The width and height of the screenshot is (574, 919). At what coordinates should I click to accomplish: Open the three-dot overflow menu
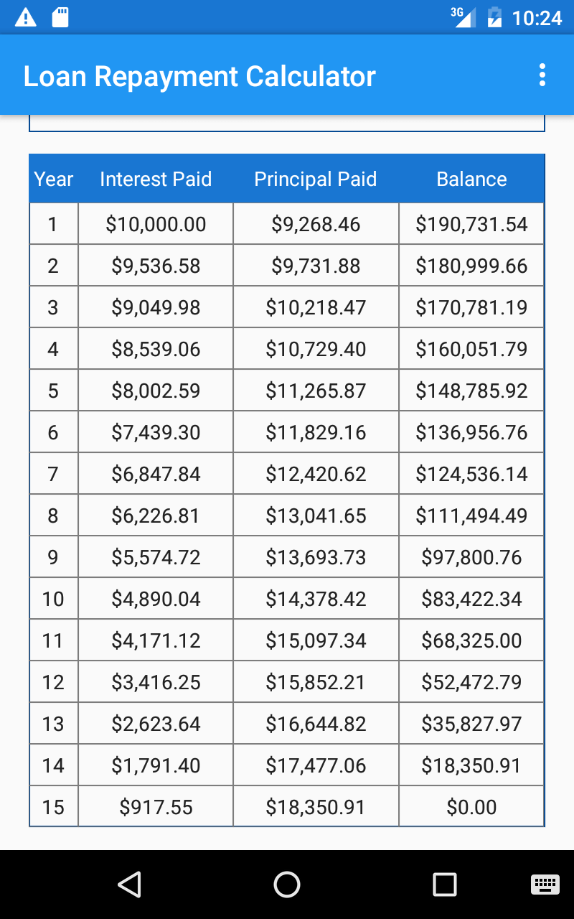[x=542, y=75]
